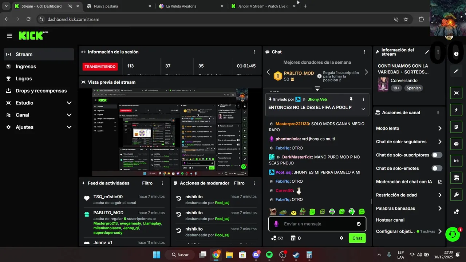Click the wrench icon in the right toolbar
466x262 pixels.
pyautogui.click(x=456, y=195)
